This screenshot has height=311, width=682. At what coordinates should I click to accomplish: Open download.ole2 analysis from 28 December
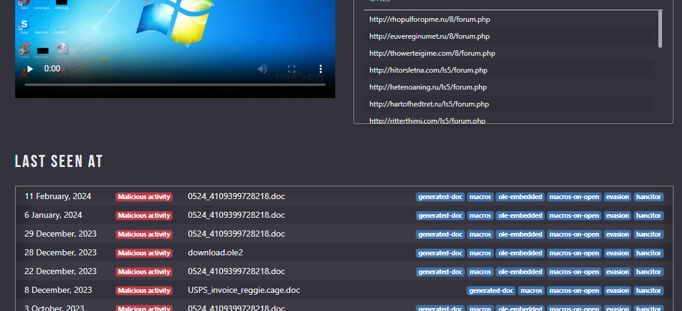click(x=215, y=252)
